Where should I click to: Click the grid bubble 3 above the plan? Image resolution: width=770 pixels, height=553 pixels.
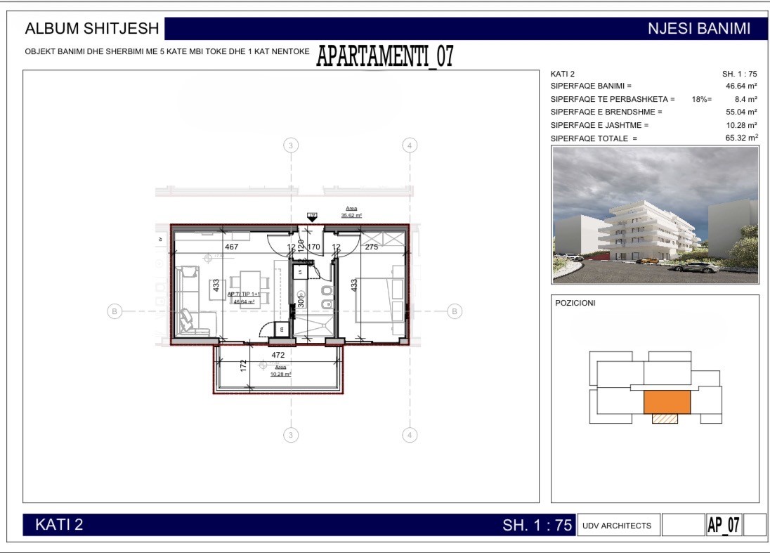[x=291, y=145]
